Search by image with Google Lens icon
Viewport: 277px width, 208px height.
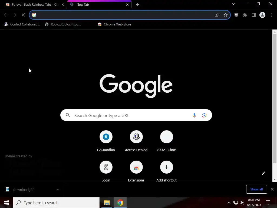[x=204, y=115]
